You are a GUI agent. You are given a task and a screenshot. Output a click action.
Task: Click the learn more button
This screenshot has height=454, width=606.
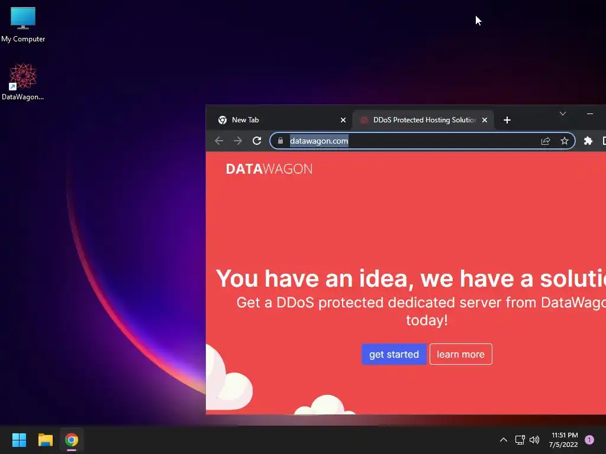click(460, 354)
